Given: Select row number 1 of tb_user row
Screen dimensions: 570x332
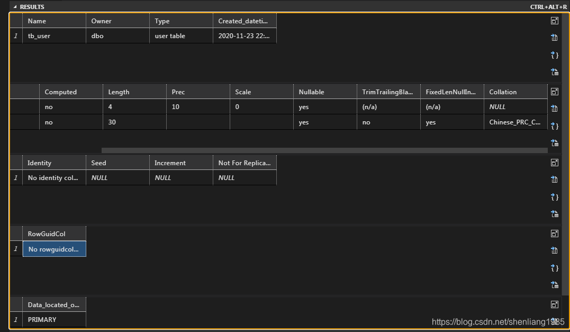Looking at the screenshot, I should tap(16, 35).
